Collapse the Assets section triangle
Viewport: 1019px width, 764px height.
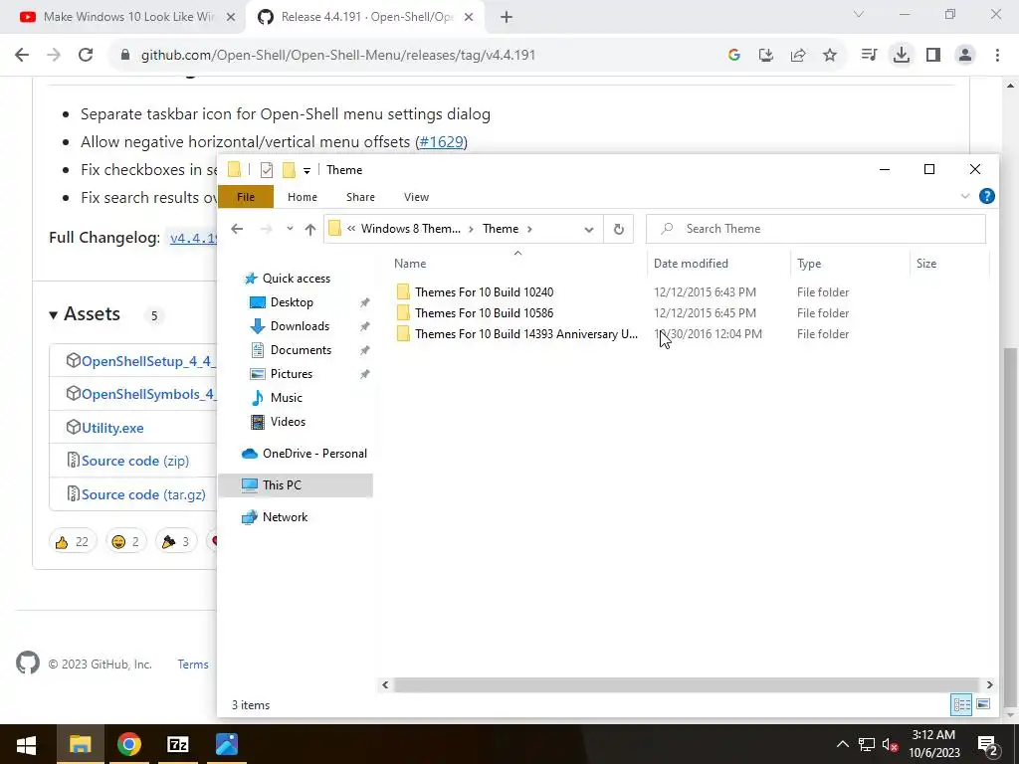(54, 315)
